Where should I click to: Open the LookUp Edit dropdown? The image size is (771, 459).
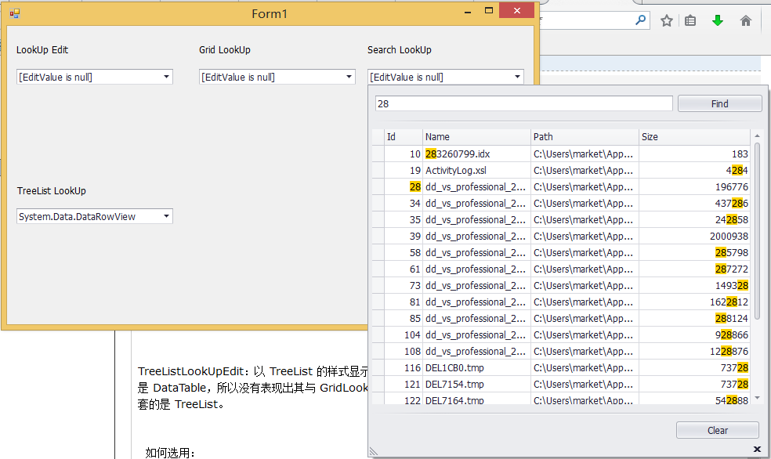pos(166,77)
